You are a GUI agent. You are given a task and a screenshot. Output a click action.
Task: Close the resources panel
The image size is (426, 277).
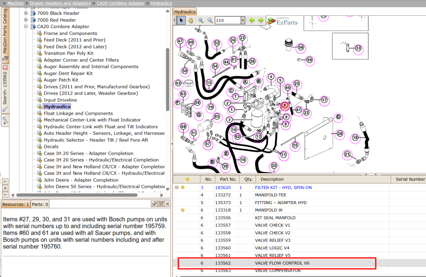[x=167, y=204]
